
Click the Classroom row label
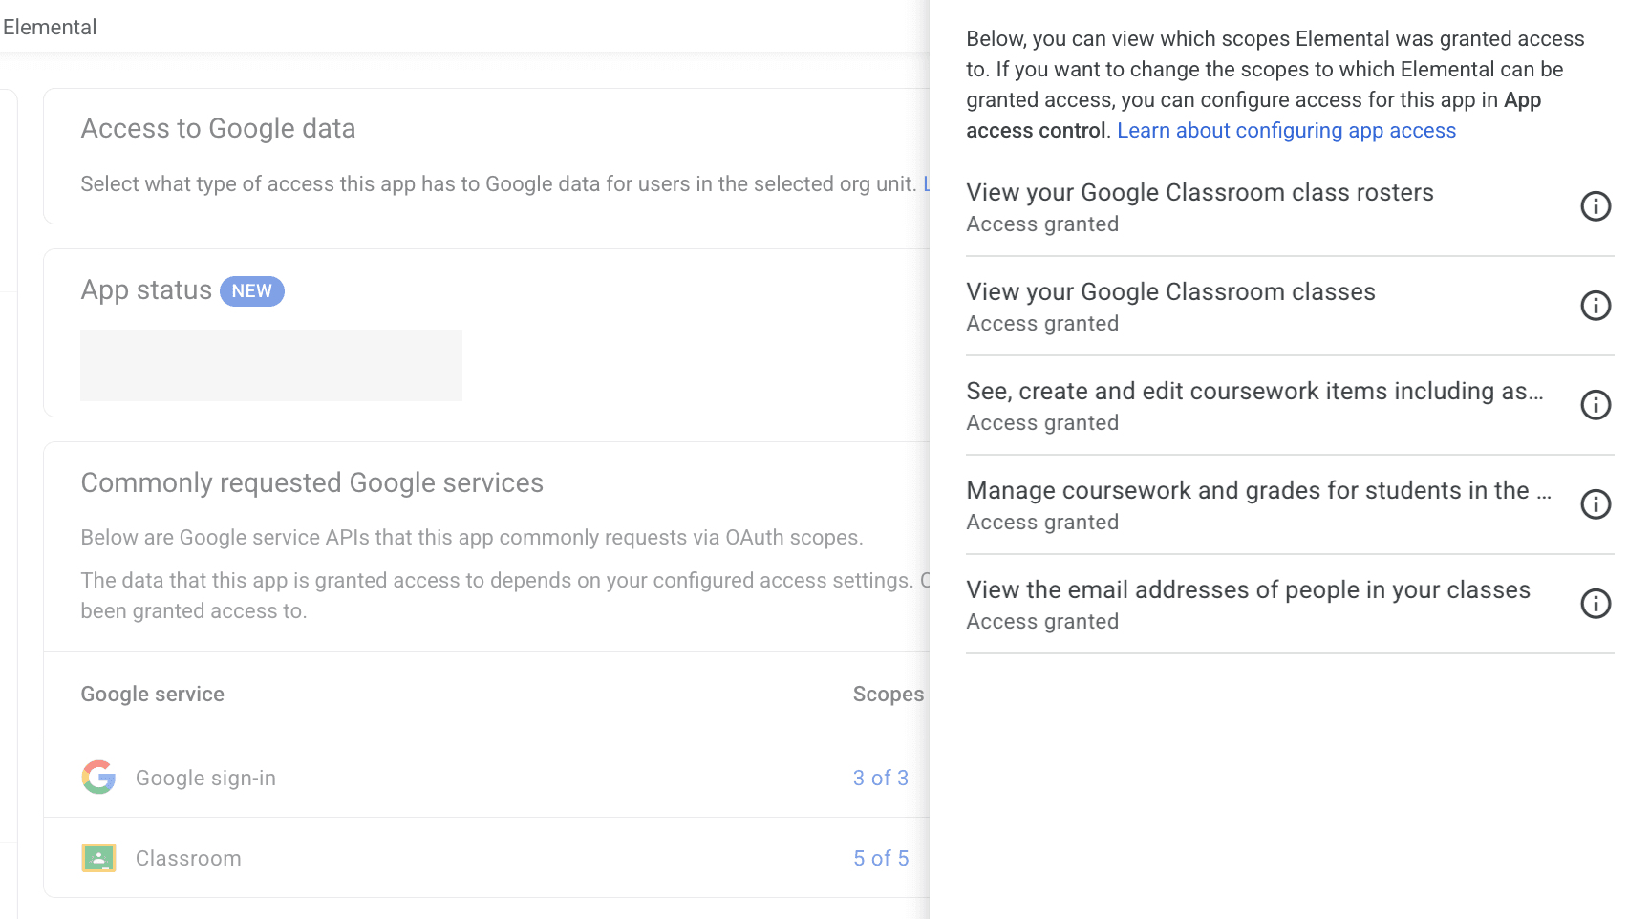pyautogui.click(x=188, y=859)
